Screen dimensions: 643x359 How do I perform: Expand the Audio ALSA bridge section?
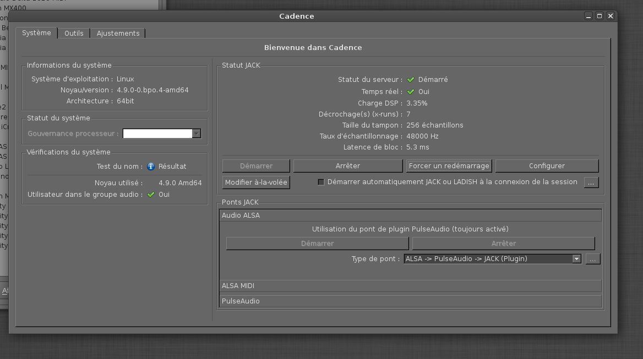click(411, 216)
